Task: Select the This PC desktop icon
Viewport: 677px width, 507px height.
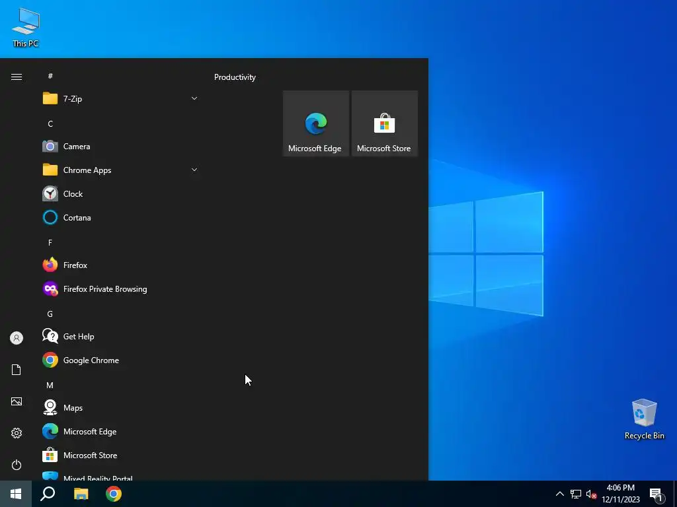Action: (x=26, y=28)
